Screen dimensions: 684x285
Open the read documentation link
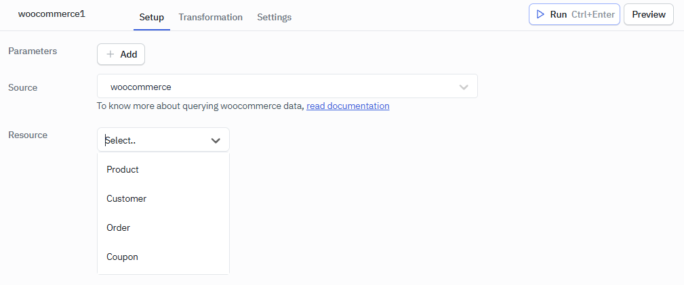(348, 106)
